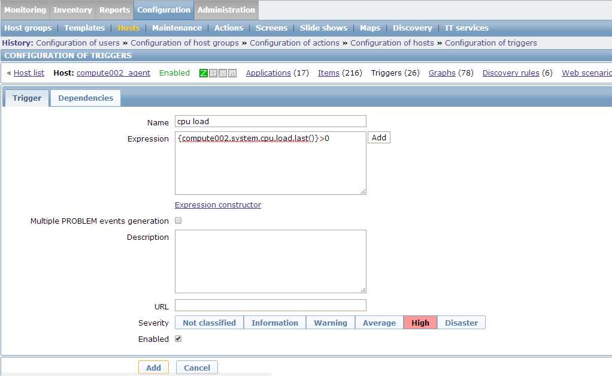
Task: Open Discovery rules link
Action: point(511,73)
